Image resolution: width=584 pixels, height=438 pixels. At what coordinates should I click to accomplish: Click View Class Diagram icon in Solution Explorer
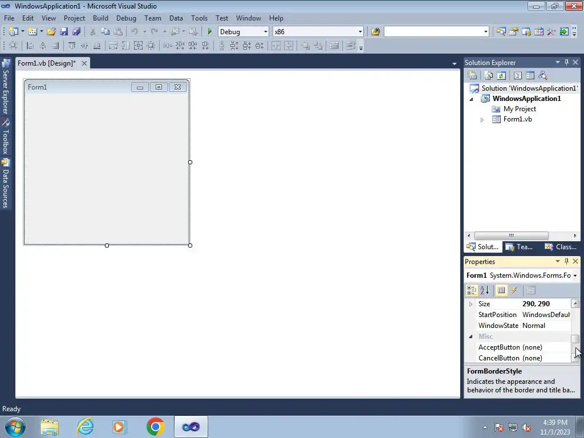(543, 75)
